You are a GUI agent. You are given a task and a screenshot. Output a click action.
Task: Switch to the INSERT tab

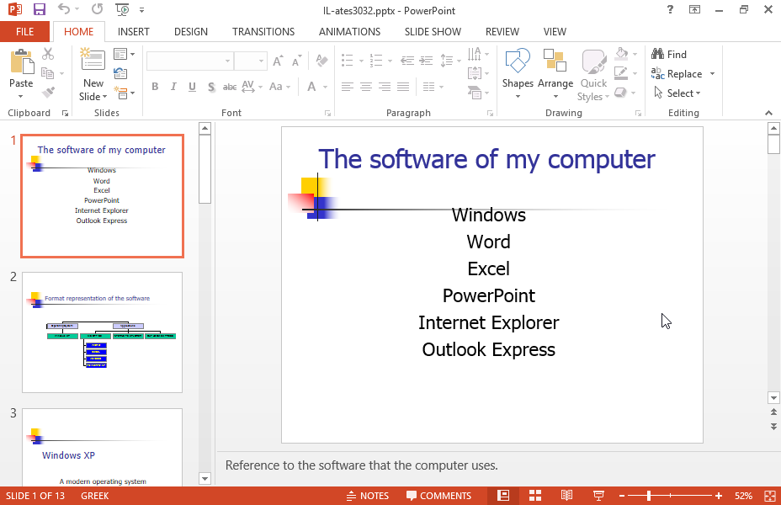[x=134, y=32]
